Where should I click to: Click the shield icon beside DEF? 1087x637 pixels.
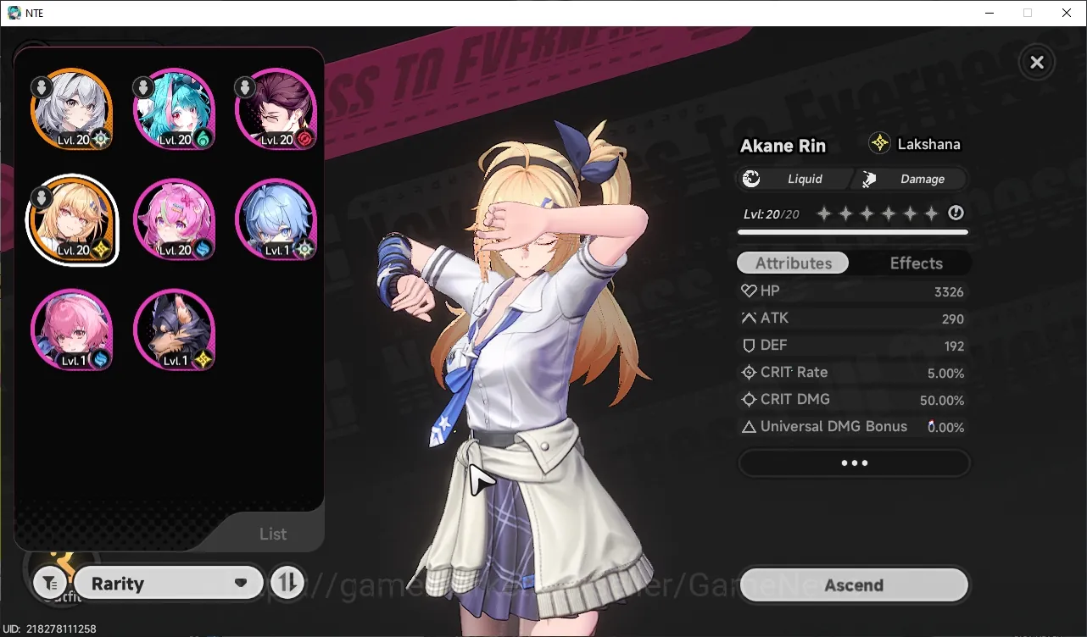coord(749,346)
